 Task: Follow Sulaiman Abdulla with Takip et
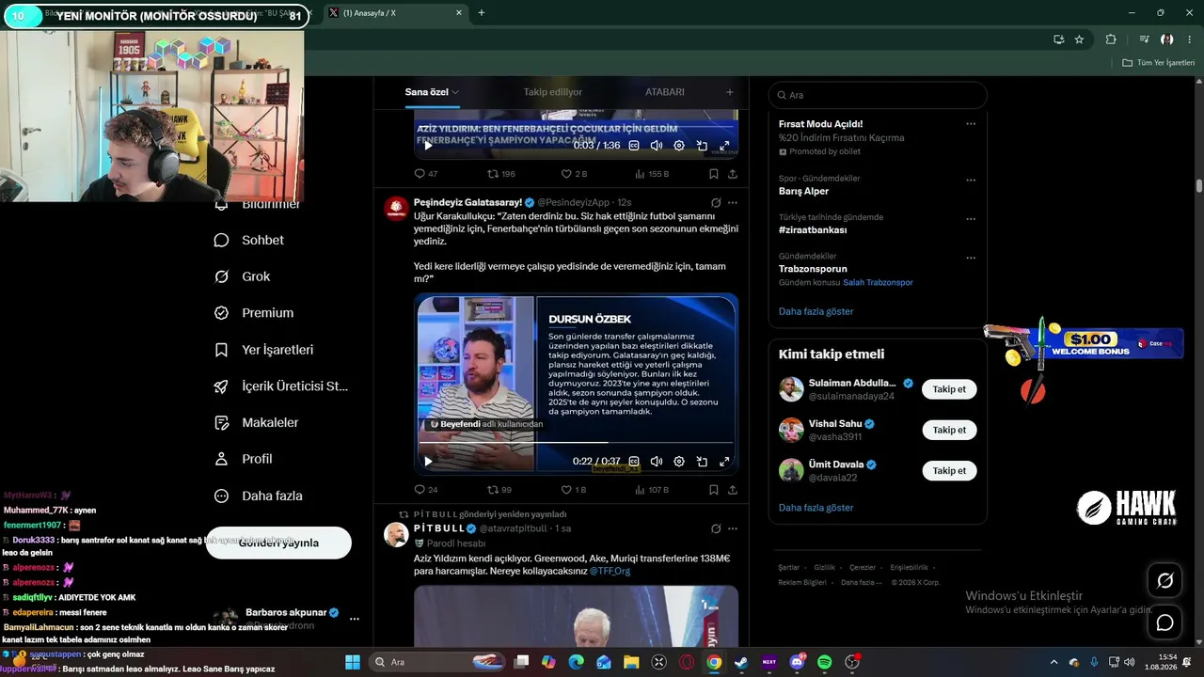[x=949, y=389]
